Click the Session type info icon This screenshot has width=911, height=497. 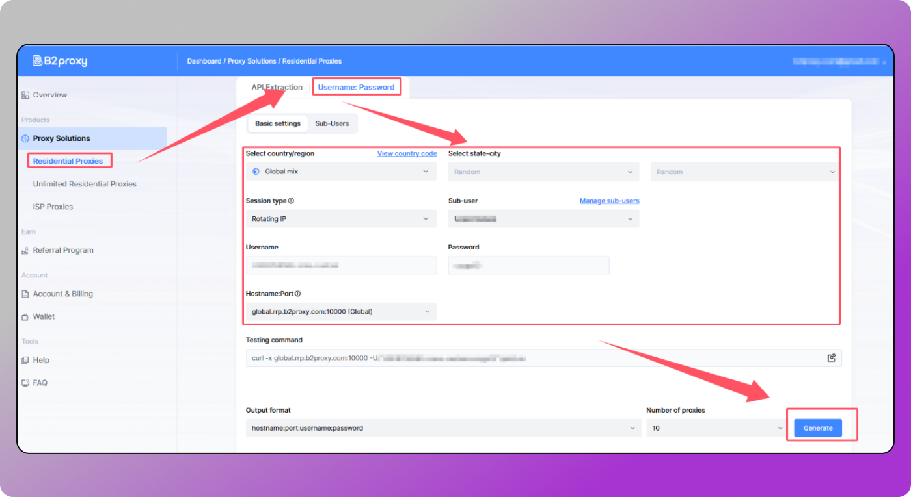[291, 201]
